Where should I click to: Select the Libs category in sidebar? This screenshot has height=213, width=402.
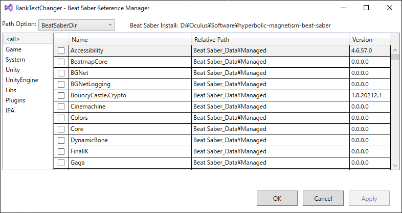pyautogui.click(x=11, y=90)
